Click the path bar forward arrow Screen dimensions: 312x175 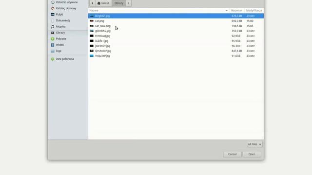[129, 3]
